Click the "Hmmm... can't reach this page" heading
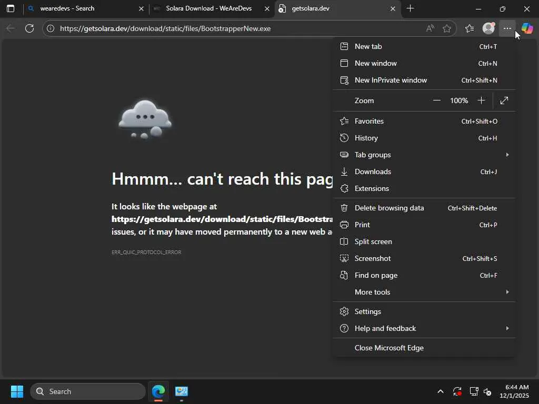Viewport: 539px width, 404px height. point(222,179)
